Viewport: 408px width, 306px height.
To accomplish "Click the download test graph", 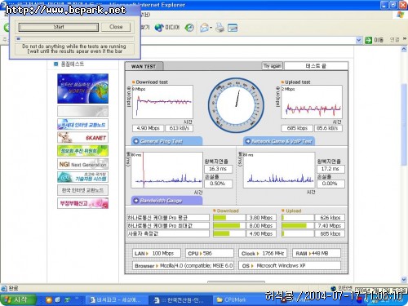I will tap(162, 102).
